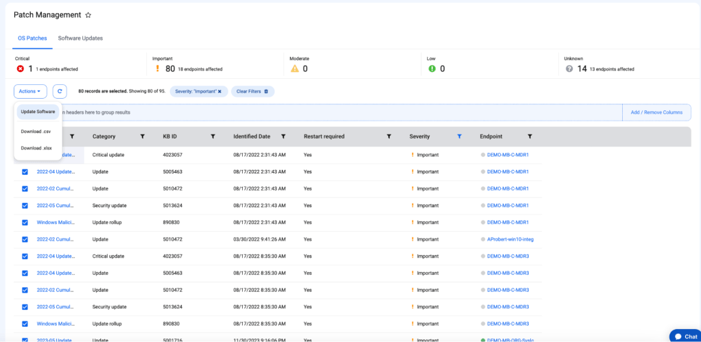Click the Moderate warning triangle icon
Screen dimensions: 701x342
[x=295, y=69]
